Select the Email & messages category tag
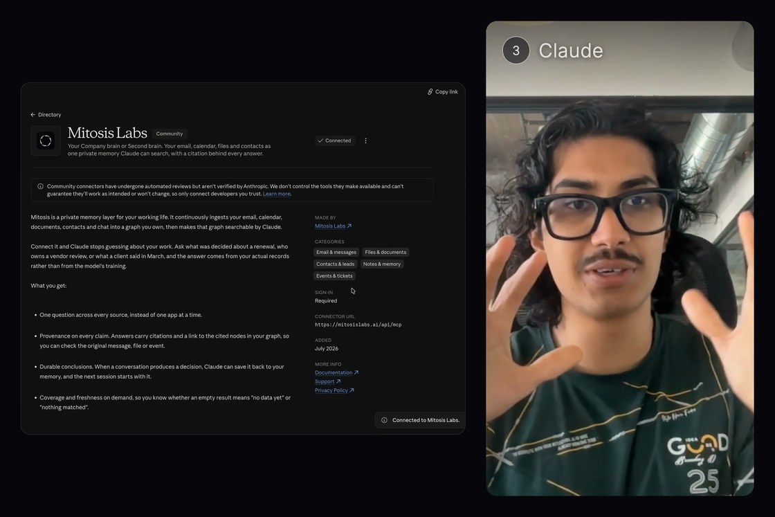This screenshot has width=775, height=517. (336, 252)
